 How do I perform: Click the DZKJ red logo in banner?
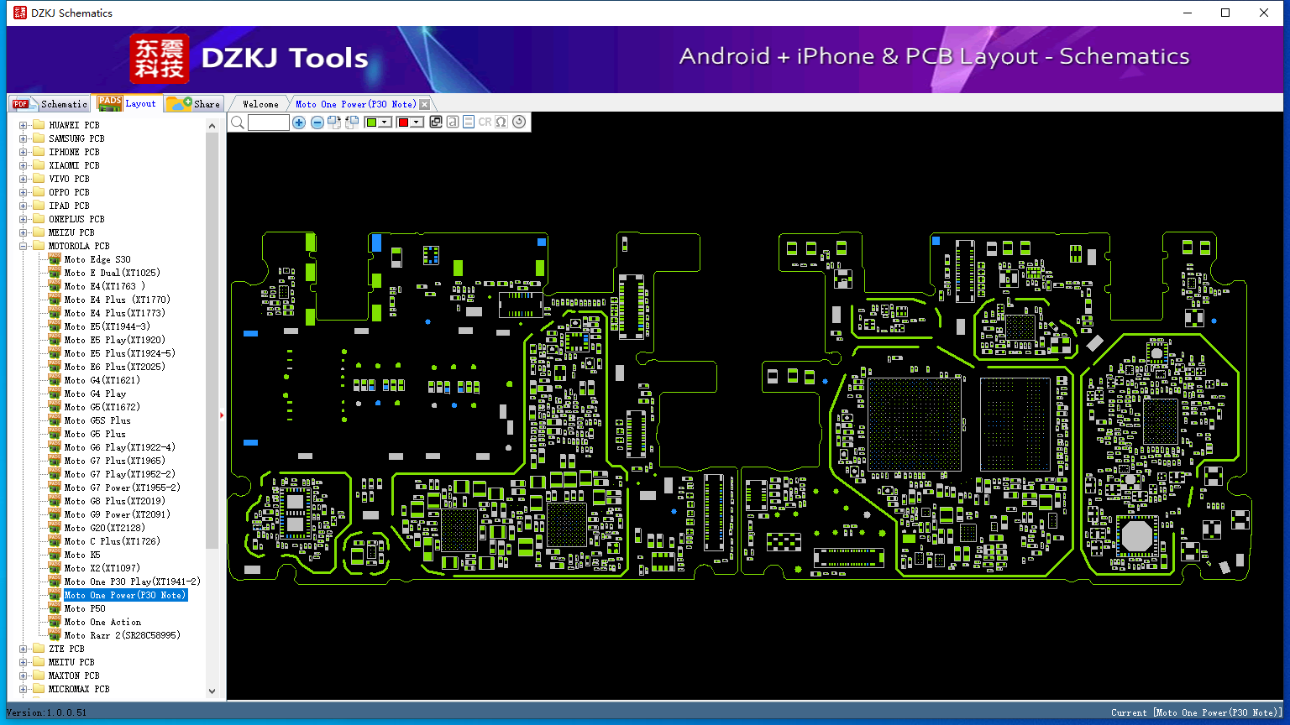click(160, 59)
